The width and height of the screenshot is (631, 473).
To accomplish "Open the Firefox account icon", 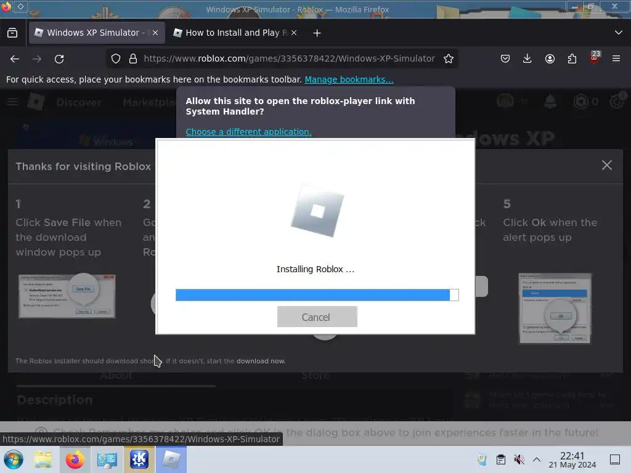I will 550,59.
